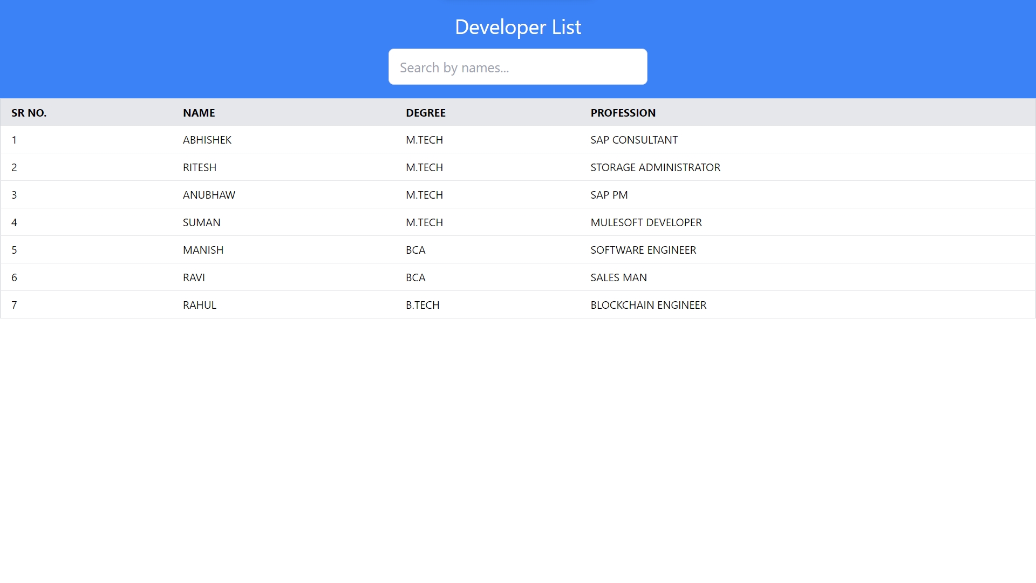The width and height of the screenshot is (1036, 583).
Task: Select the SUMAN name cell
Action: 201,222
